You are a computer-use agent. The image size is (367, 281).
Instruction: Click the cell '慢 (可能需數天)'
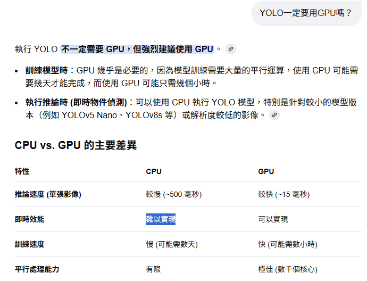[x=172, y=244]
